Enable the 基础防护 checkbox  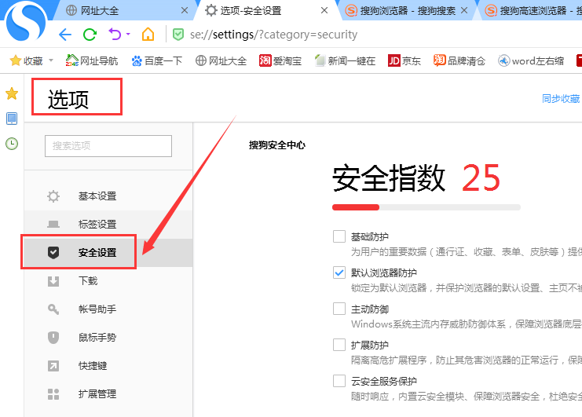(339, 236)
